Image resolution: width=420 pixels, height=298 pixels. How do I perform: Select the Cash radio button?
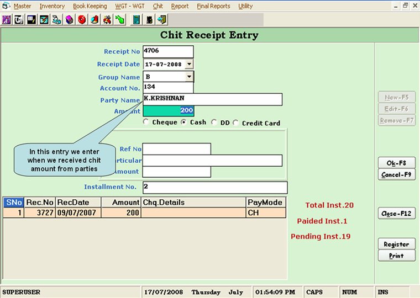pyautogui.click(x=184, y=123)
